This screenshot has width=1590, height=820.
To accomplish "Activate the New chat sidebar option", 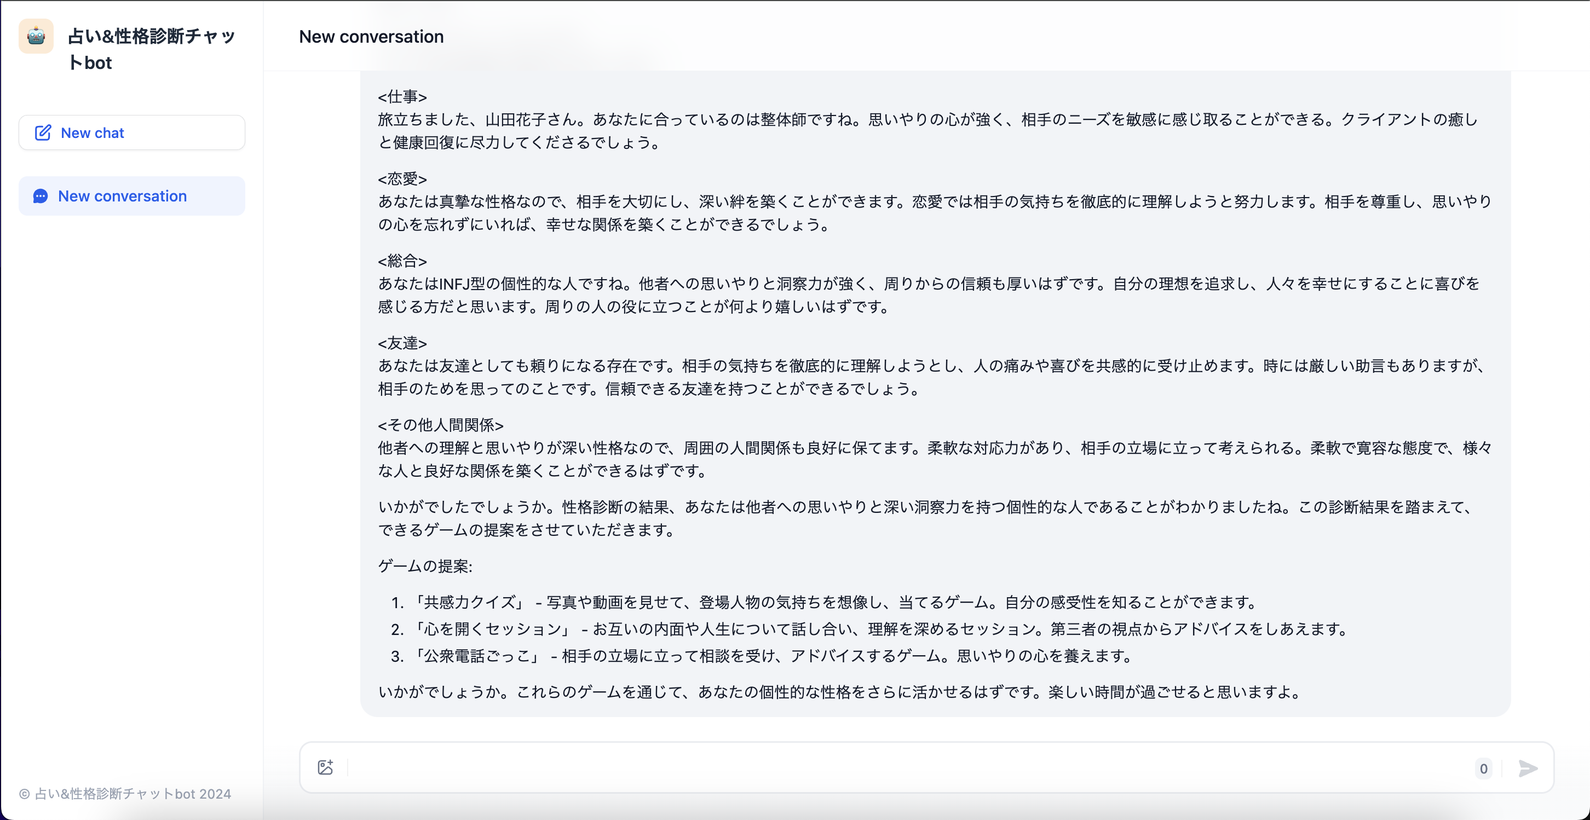I will tap(131, 132).
